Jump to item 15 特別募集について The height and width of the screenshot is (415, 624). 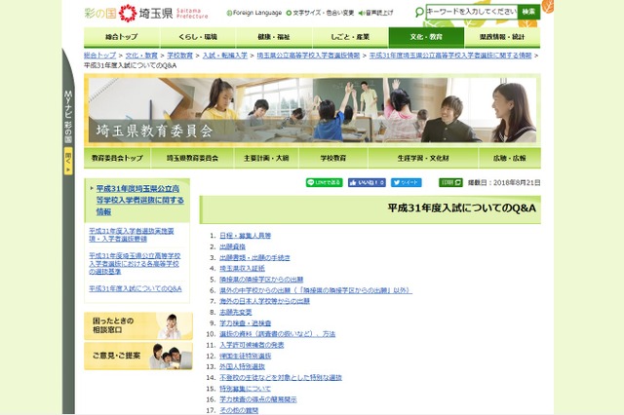coord(245,389)
